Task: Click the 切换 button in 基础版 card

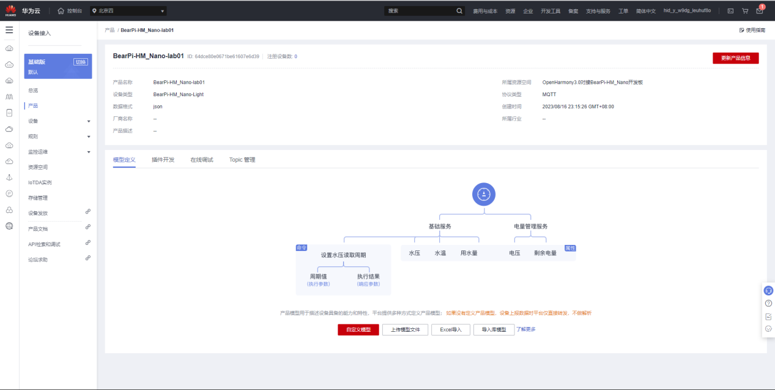Action: coord(81,62)
